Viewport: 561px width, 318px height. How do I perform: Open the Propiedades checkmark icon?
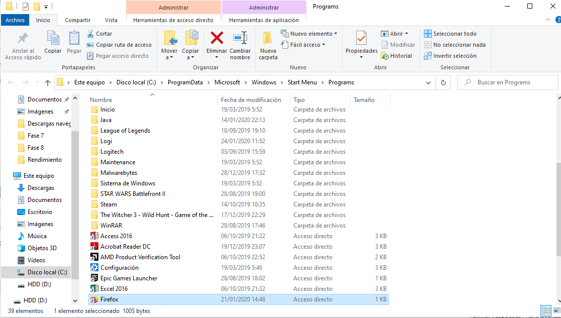pos(361,38)
